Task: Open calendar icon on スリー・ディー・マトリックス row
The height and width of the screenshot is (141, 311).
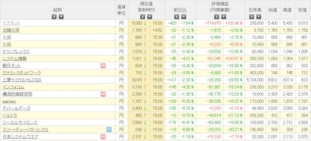Action: coord(109,130)
